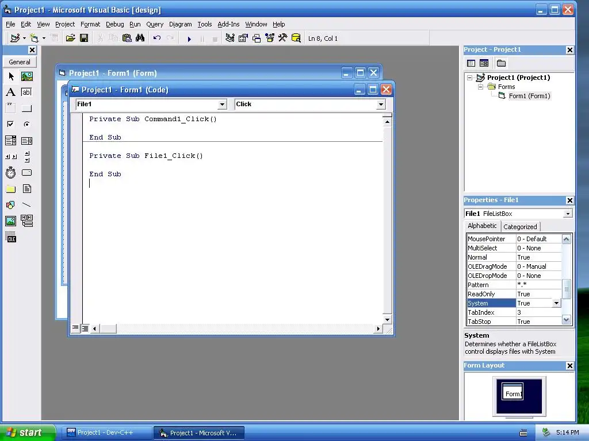Open the Toolbox toolbar icon
The height and width of the screenshot is (441, 589).
[283, 38]
